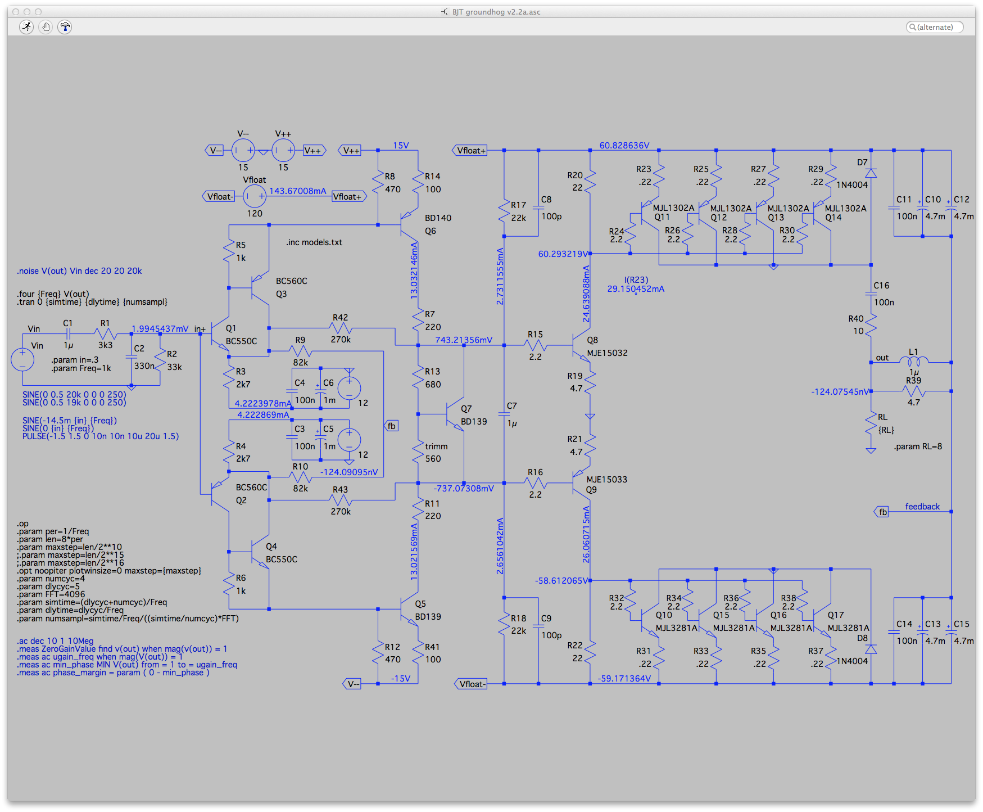
Task: Click the out net label
Action: tap(882, 358)
